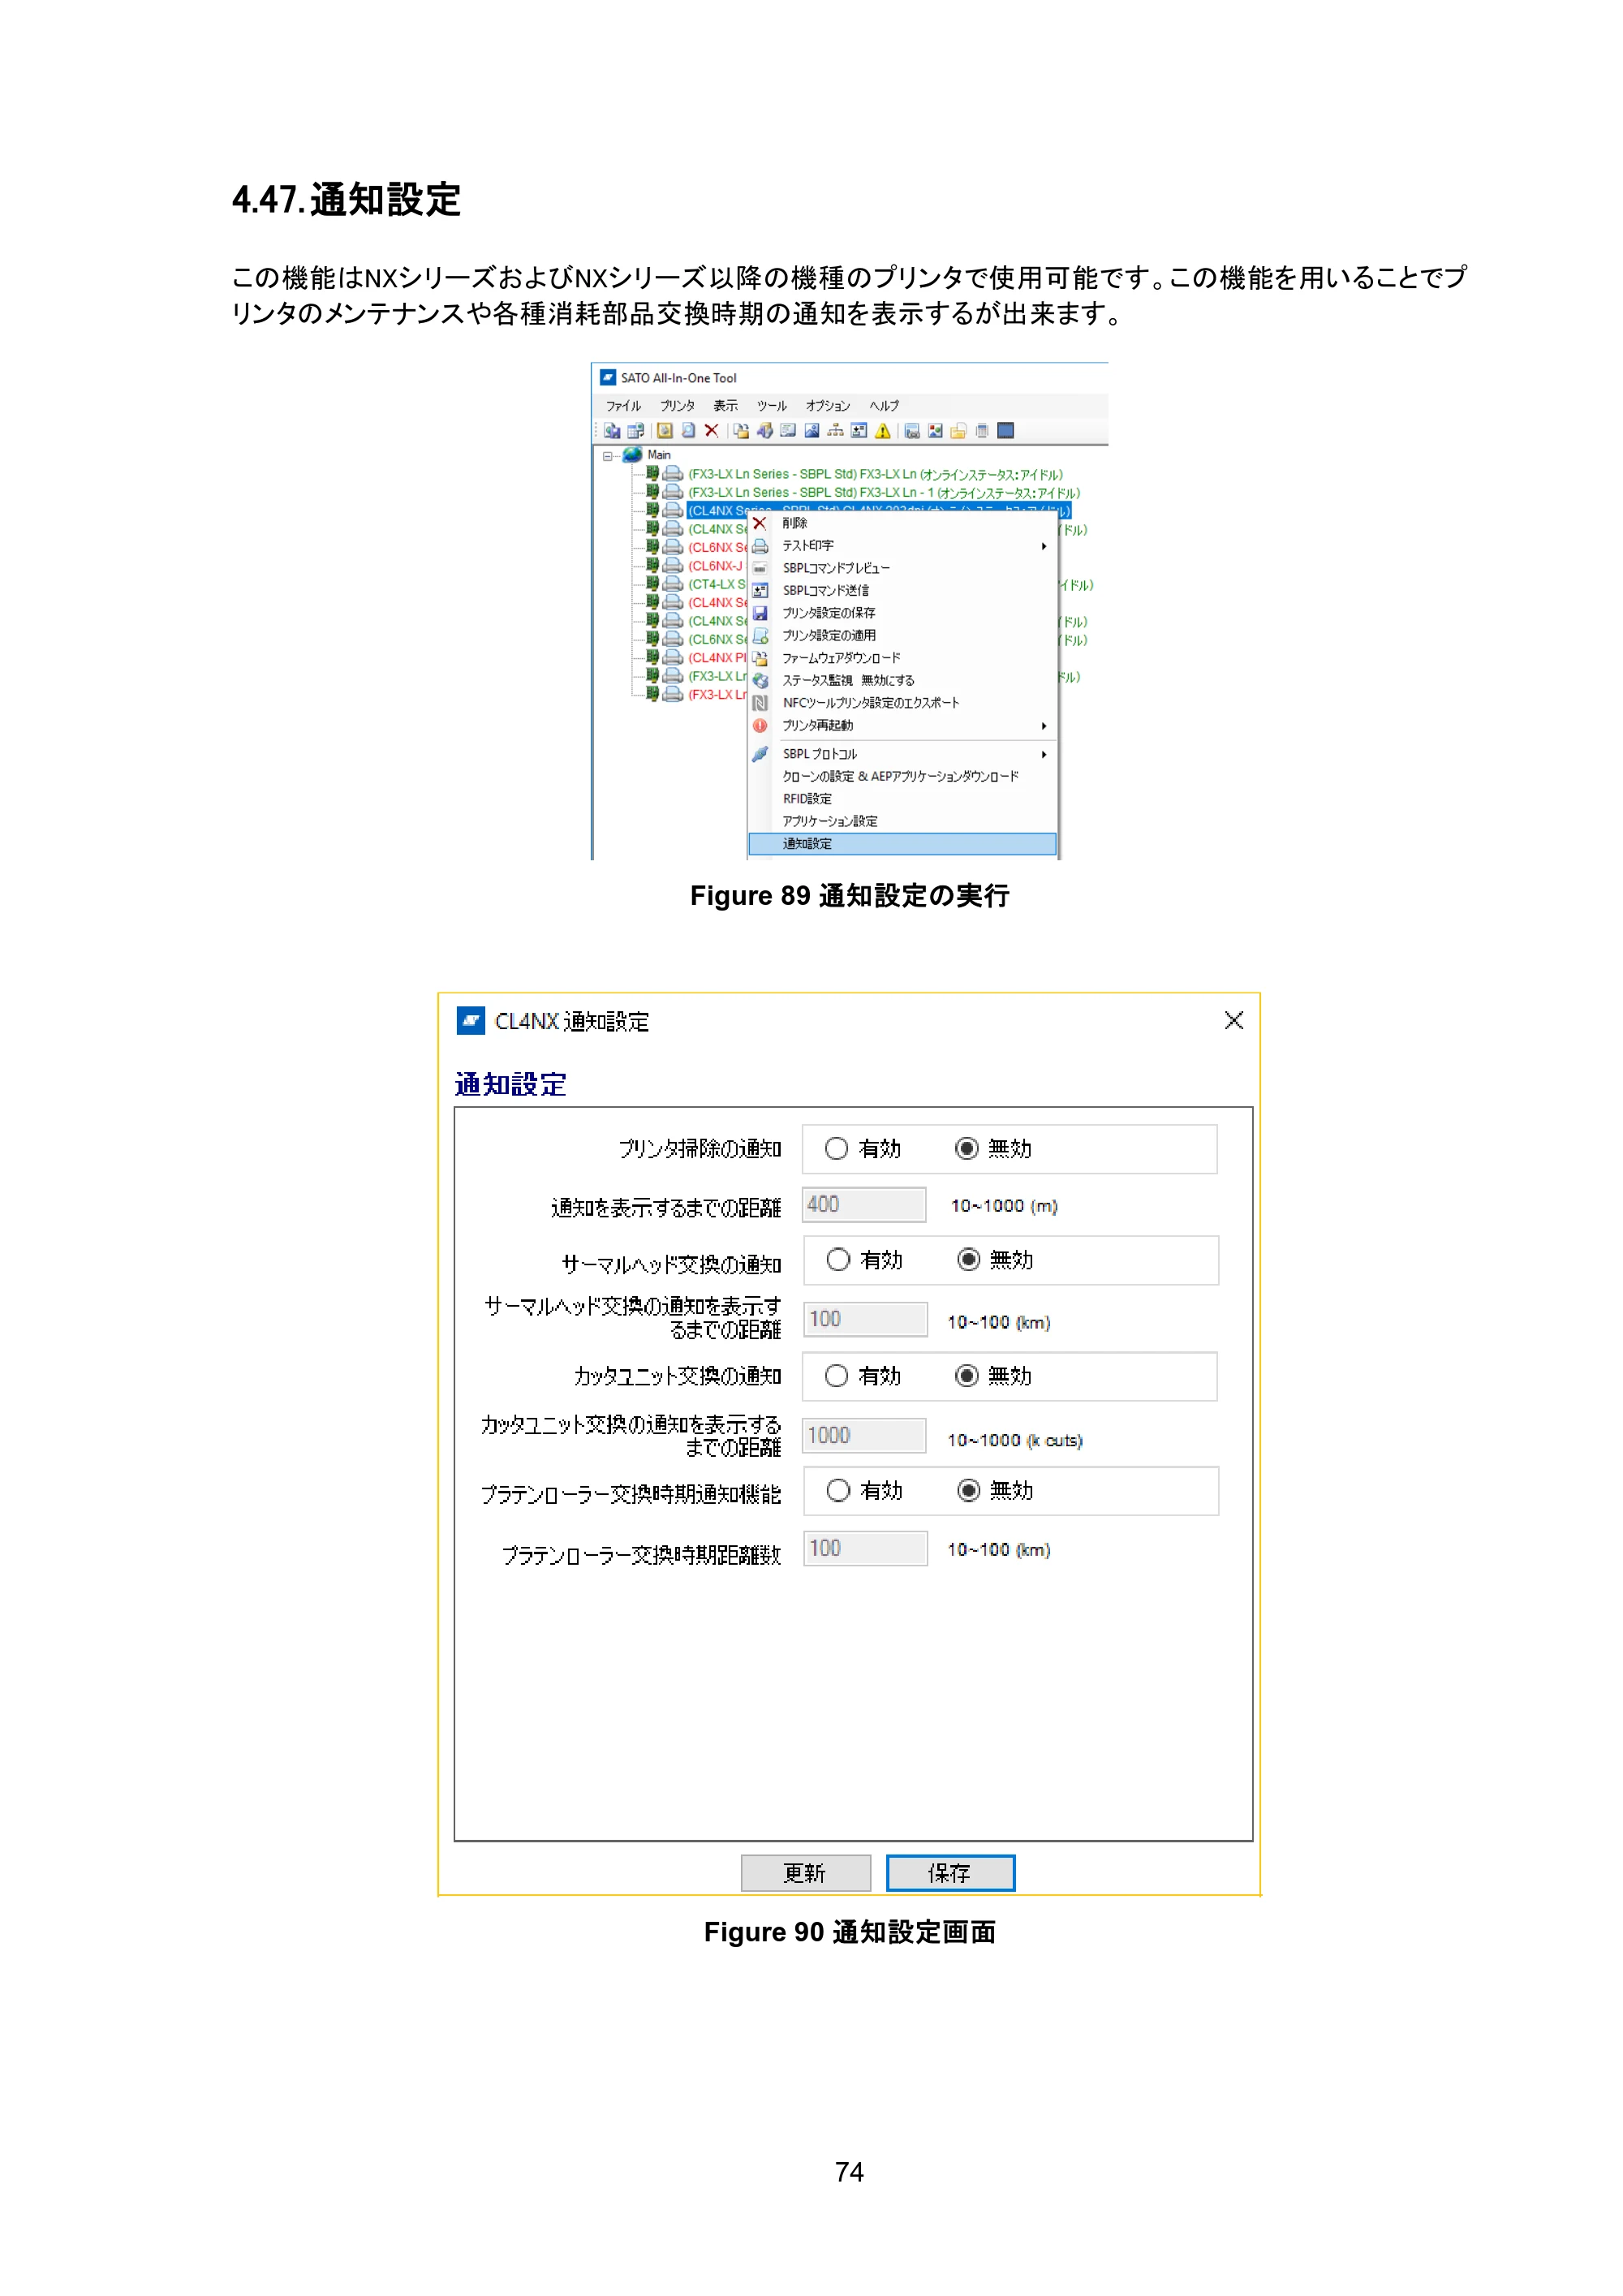
Task: Enable 有効 for プリンタ掃除の通知
Action: (x=837, y=1148)
